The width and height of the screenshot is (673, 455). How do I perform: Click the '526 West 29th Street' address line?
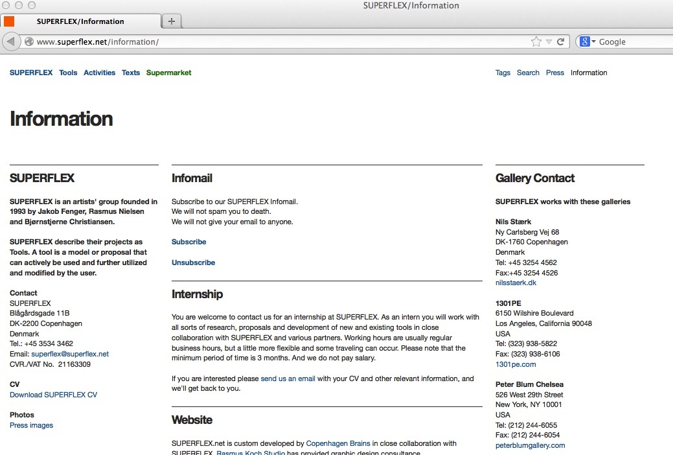coord(529,395)
